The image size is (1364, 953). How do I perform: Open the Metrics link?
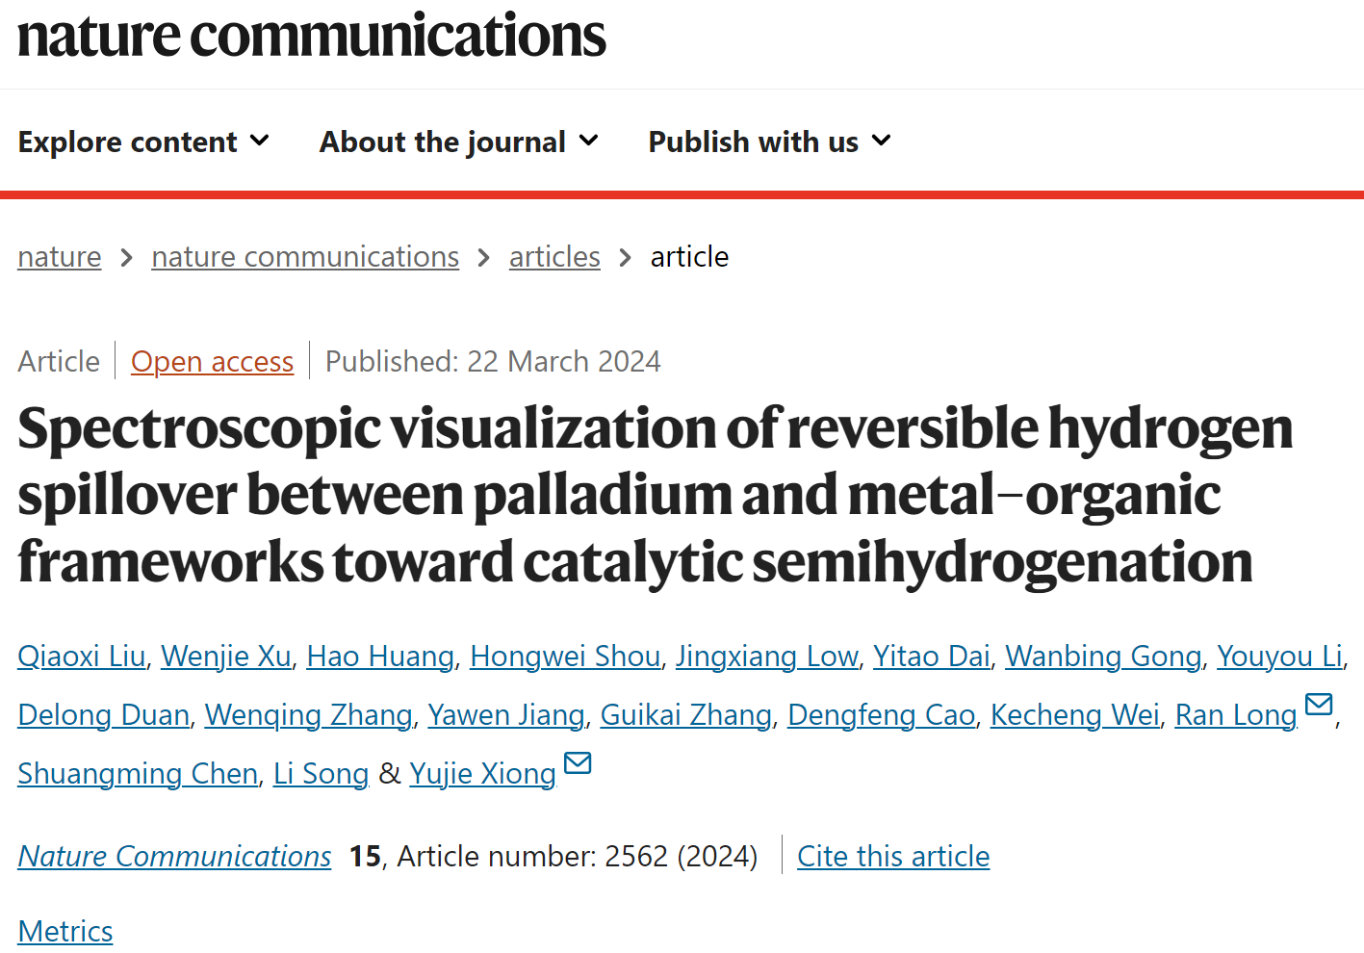[65, 932]
